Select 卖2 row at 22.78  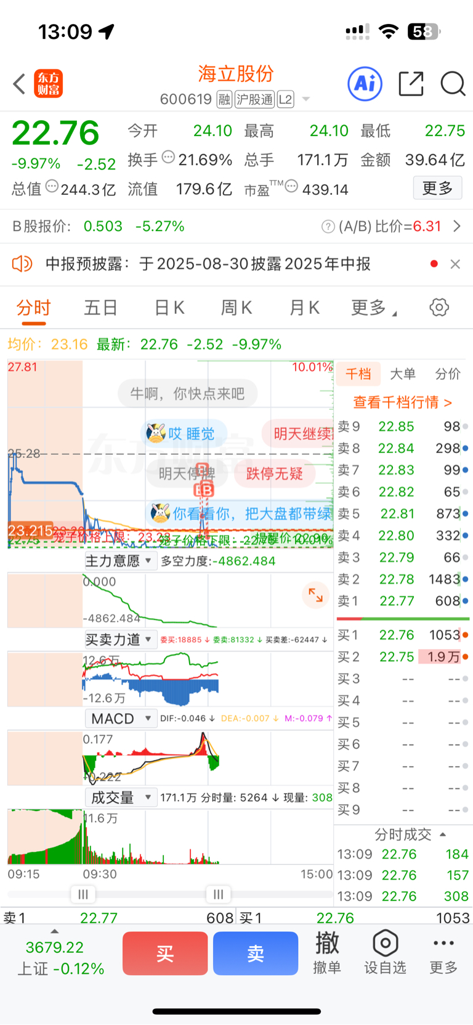tap(403, 579)
